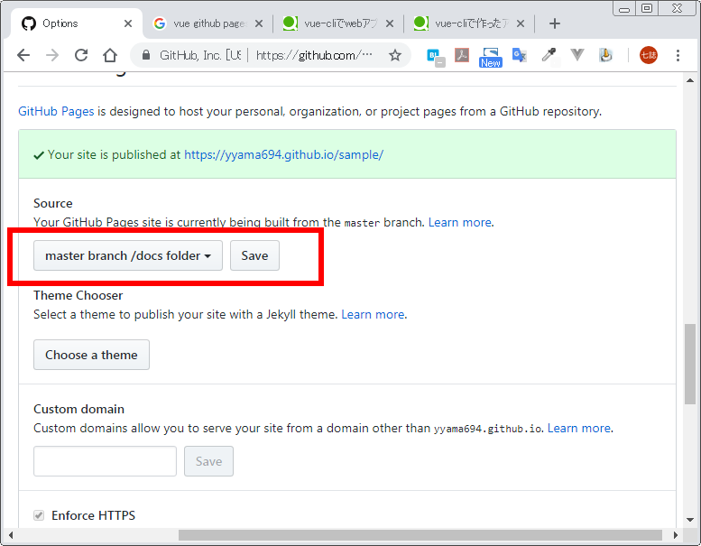
Task: Focus the custom domain text field
Action: tap(105, 461)
